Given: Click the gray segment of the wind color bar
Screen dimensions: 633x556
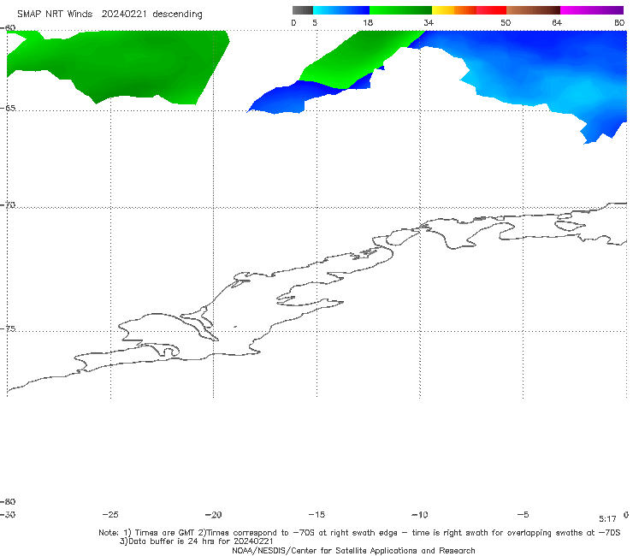Looking at the screenshot, I should [x=303, y=10].
